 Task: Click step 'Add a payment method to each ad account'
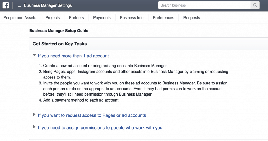81,100
